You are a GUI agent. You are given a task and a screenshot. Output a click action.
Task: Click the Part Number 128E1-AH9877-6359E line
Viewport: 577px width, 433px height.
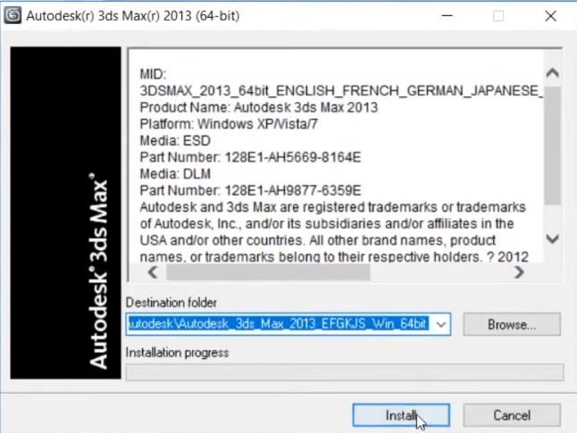(250, 190)
